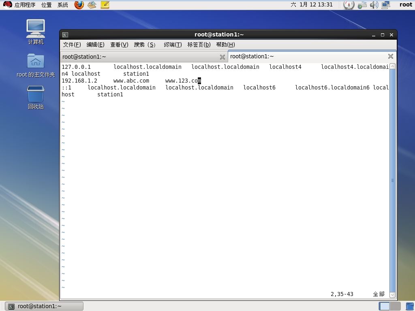Open the 标签页(b) menu

pyautogui.click(x=199, y=45)
